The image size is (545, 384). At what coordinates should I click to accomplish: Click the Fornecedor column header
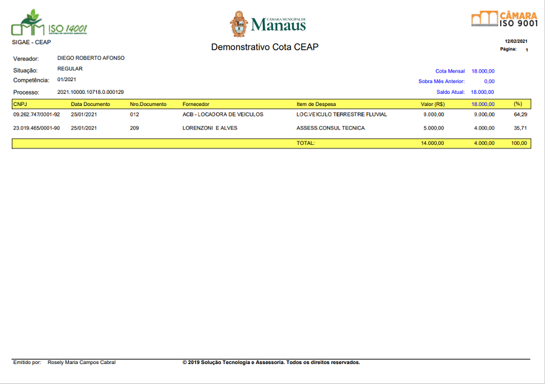point(196,104)
